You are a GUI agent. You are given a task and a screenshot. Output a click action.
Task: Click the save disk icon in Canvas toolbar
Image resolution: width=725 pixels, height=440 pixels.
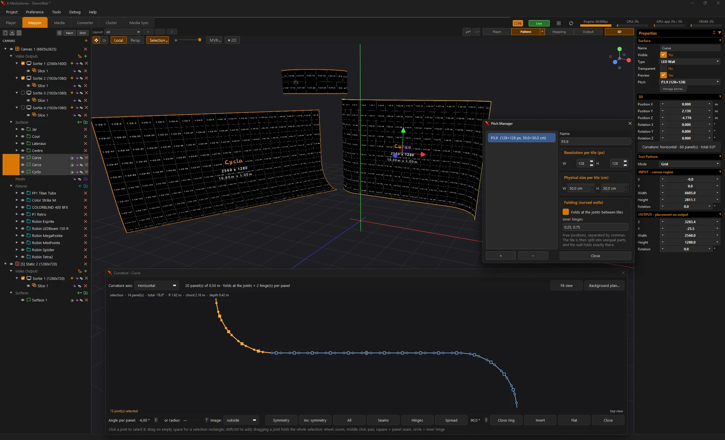19,33
